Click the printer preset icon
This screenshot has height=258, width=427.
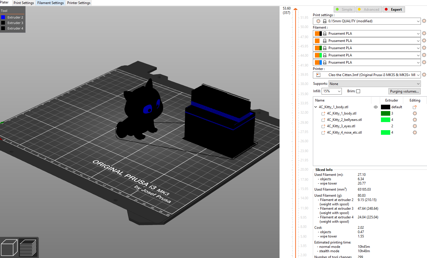pos(318,75)
